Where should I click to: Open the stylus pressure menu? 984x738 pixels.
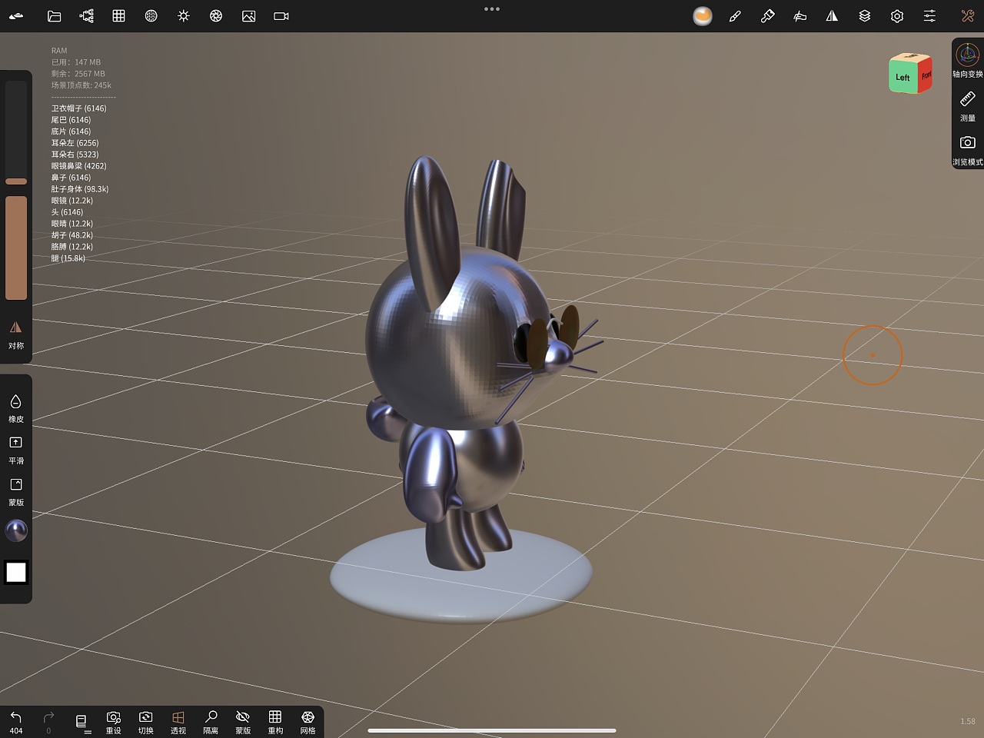pyautogui.click(x=800, y=16)
